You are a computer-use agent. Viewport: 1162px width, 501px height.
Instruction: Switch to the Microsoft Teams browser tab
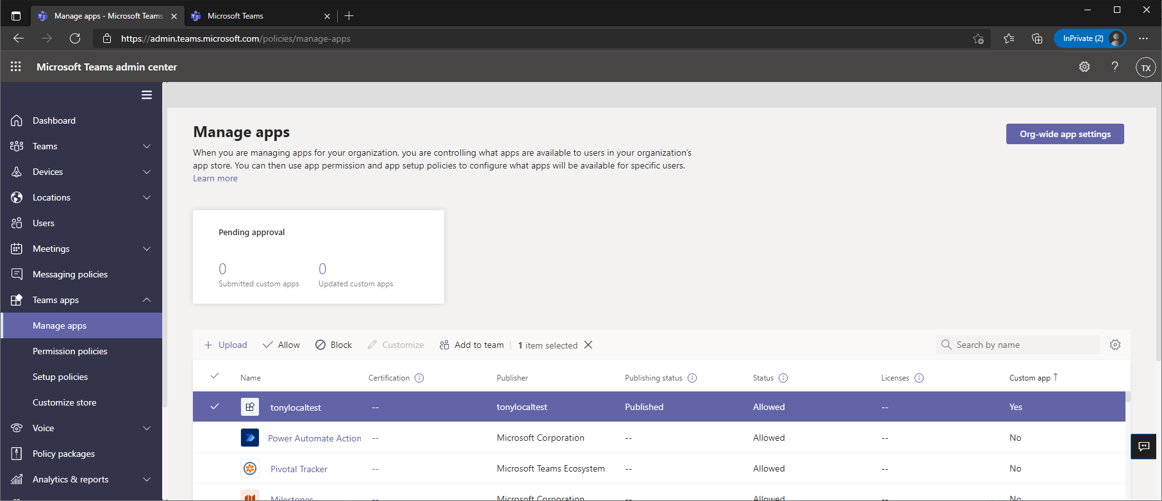coord(261,16)
